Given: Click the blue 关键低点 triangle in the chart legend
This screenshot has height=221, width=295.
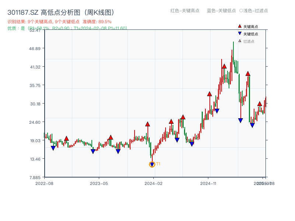Looking at the screenshot, I should [x=240, y=34].
